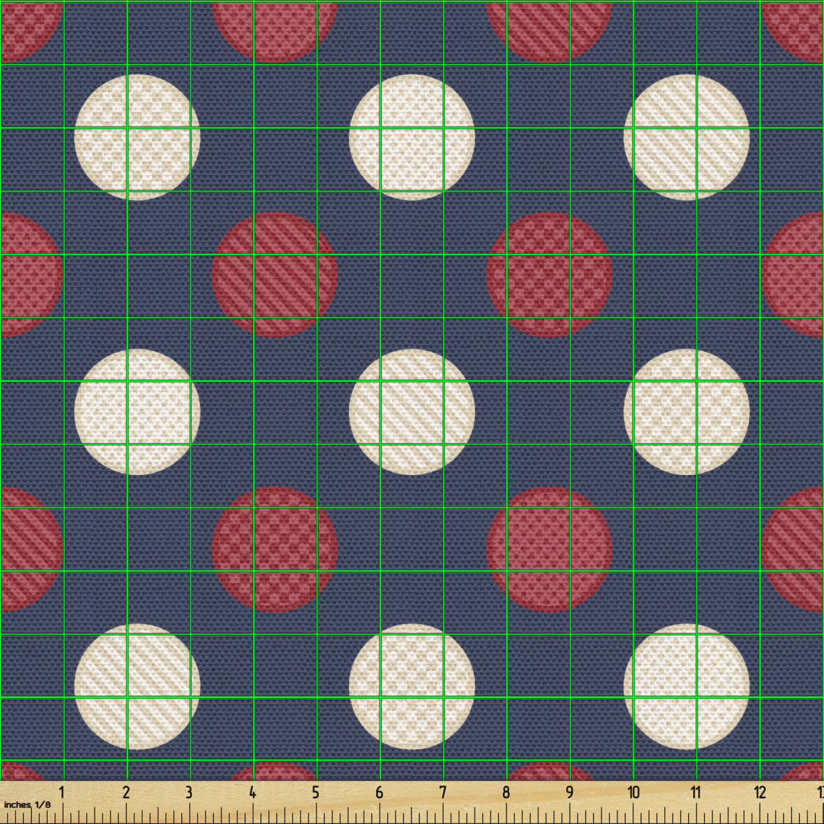Screen dimensions: 824x824
Task: Click the number 10 on the ruler
Action: click(x=633, y=792)
